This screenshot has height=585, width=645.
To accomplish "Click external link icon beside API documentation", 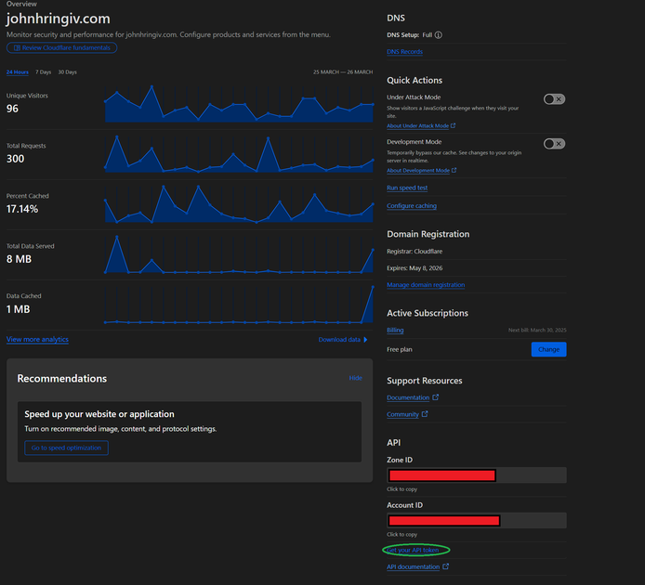I will [x=446, y=566].
